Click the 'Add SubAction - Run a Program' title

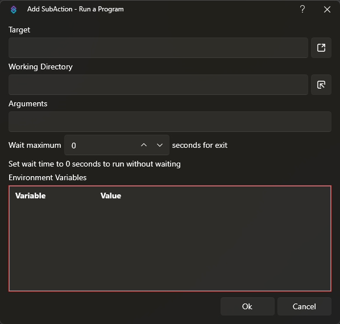[x=76, y=9]
